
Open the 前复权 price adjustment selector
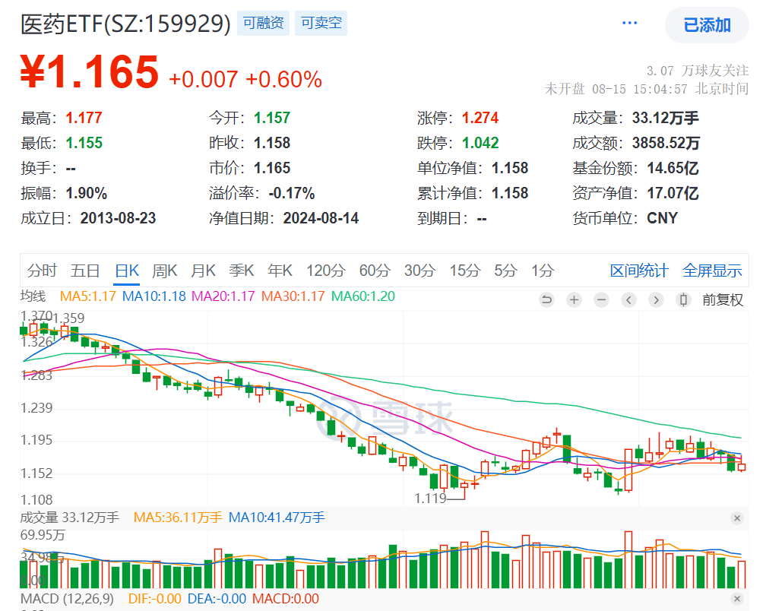[723, 299]
